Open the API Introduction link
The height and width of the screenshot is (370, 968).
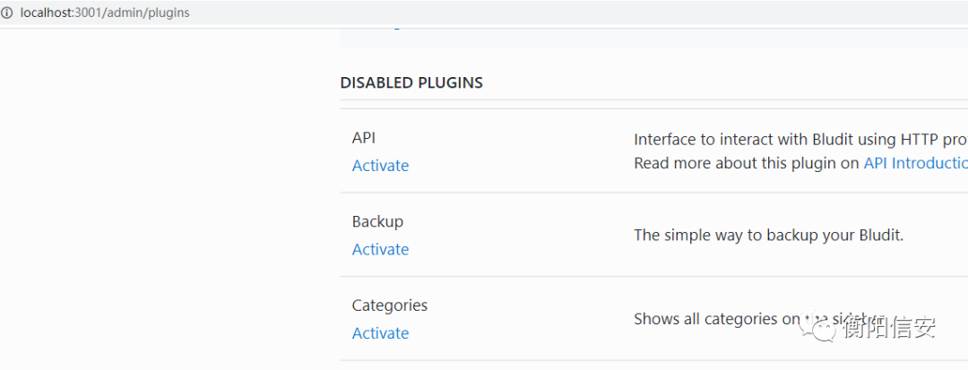[915, 163]
